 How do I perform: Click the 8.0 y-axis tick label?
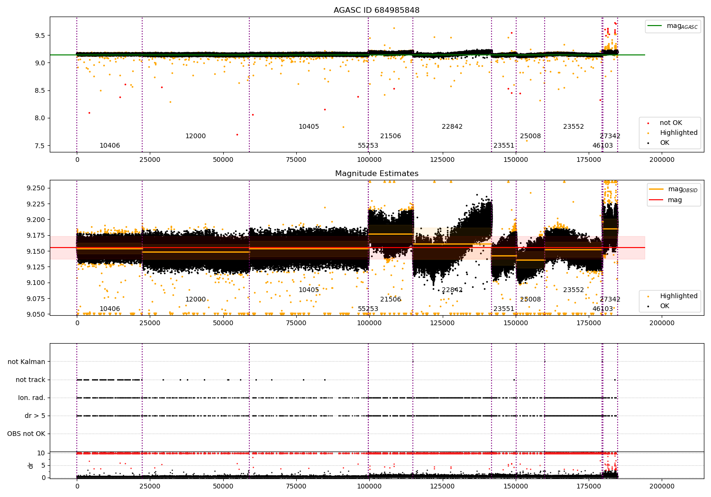[x=39, y=118]
